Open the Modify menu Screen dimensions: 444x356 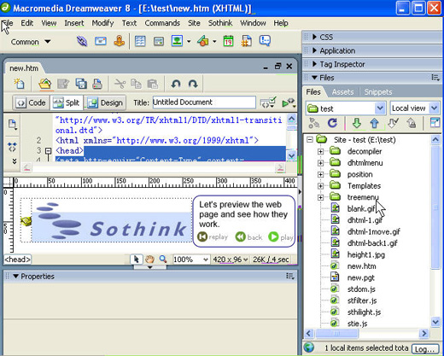(102, 23)
